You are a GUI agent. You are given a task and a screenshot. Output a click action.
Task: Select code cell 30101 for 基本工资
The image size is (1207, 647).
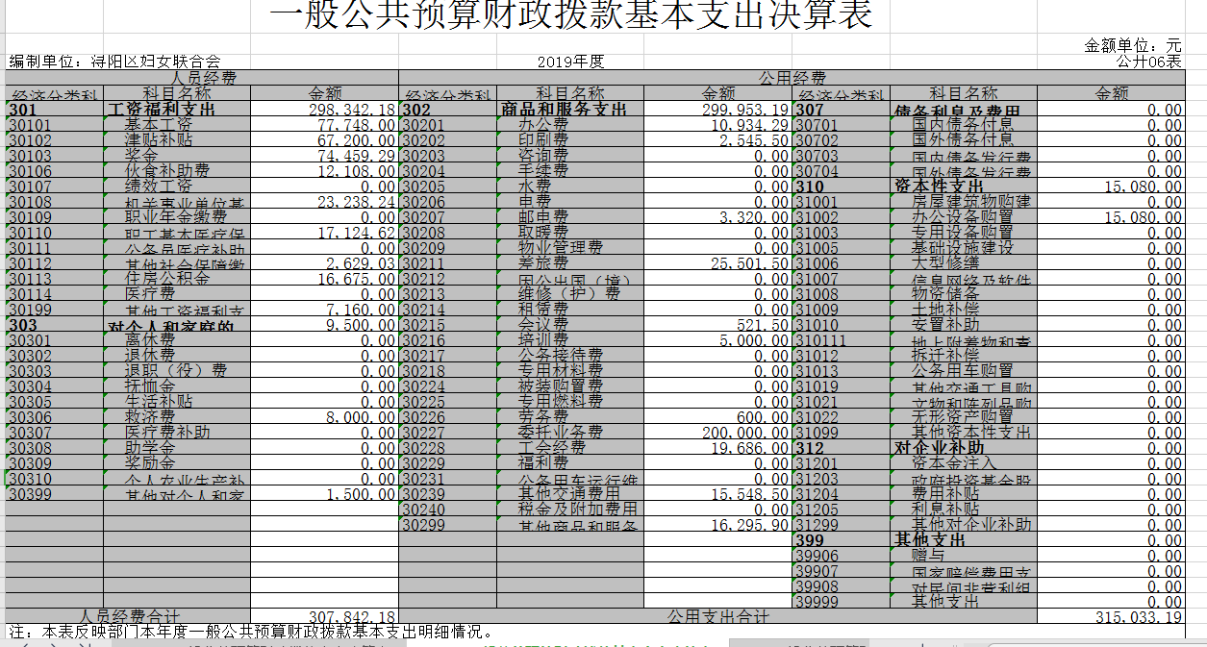pyautogui.click(x=54, y=125)
